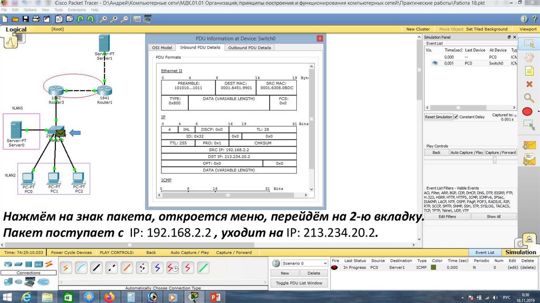Open the custom devices dialog icon
The image size is (540, 303).
coord(148,19)
